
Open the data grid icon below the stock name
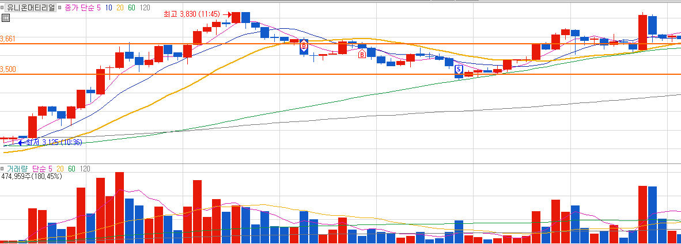click(6, 18)
